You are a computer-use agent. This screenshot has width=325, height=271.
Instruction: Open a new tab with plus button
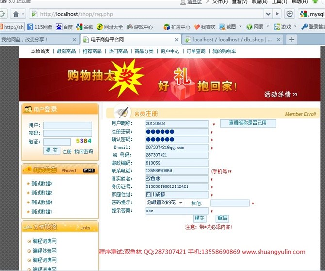292,39
